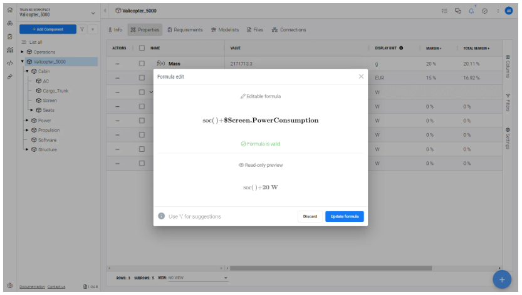This screenshot has width=522, height=295.
Task: Open the Documentation link
Action: (32, 287)
